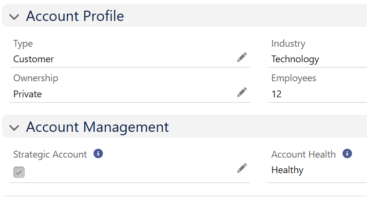The image size is (367, 197).
Task: Click the Account Management section heading
Action: click(x=97, y=127)
